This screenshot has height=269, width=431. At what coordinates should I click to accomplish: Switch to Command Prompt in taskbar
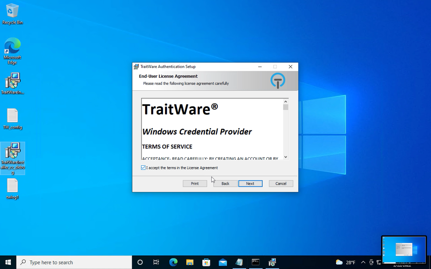tap(256, 262)
